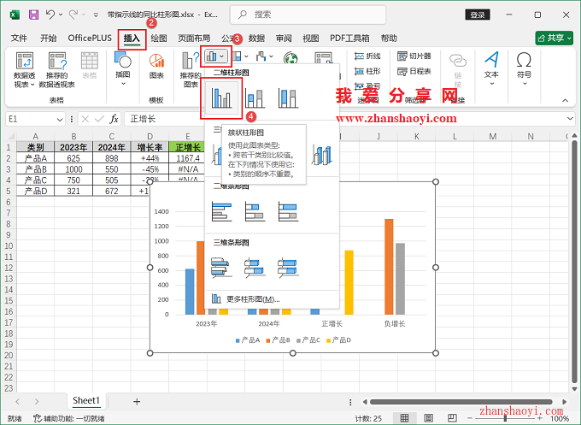
Task: Choose the 3D clustered bar chart
Action: [x=221, y=269]
